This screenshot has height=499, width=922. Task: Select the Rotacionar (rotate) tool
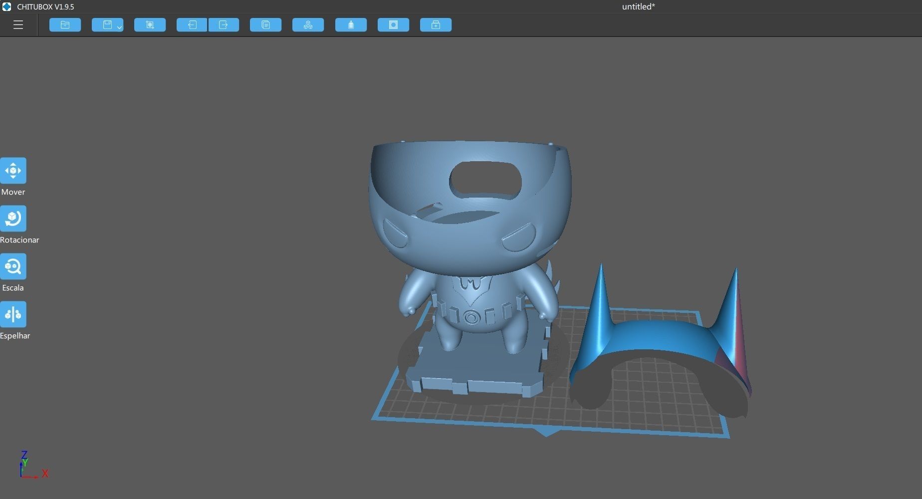(x=13, y=219)
